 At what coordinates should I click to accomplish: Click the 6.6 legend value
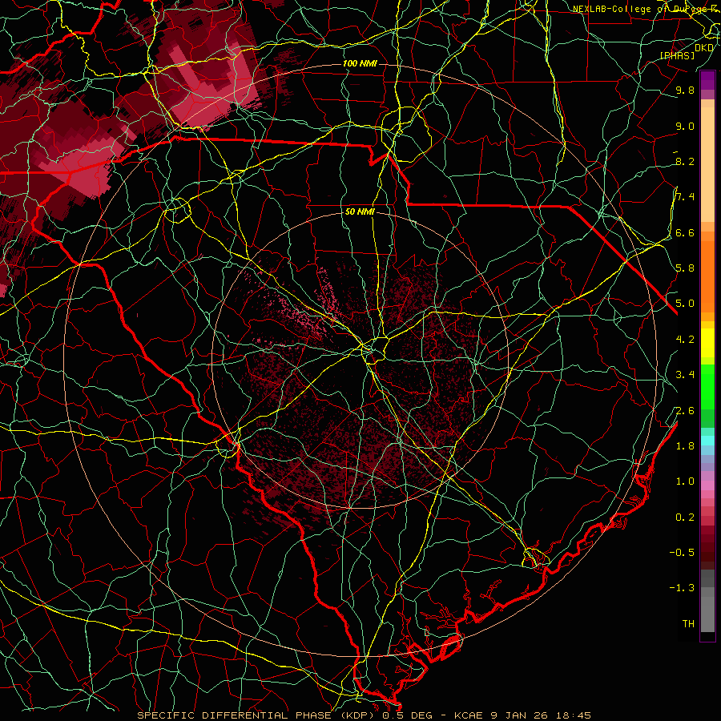(685, 232)
